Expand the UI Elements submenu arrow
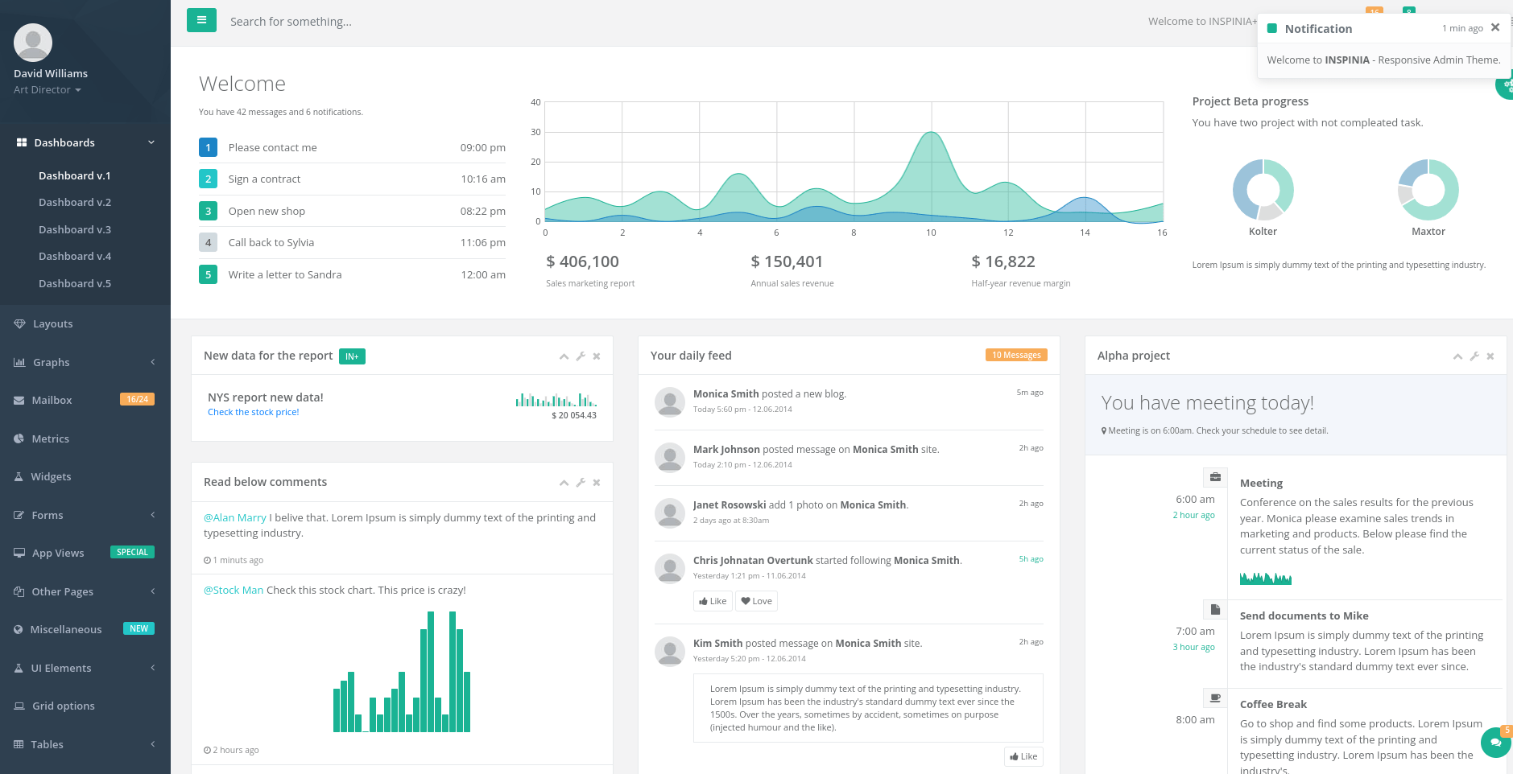This screenshot has width=1513, height=774. 152,668
